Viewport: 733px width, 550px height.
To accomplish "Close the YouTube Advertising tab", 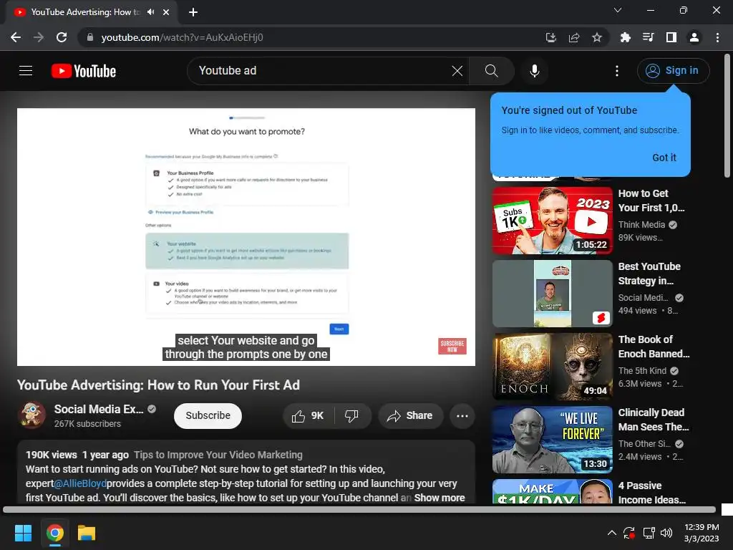I will point(166,12).
